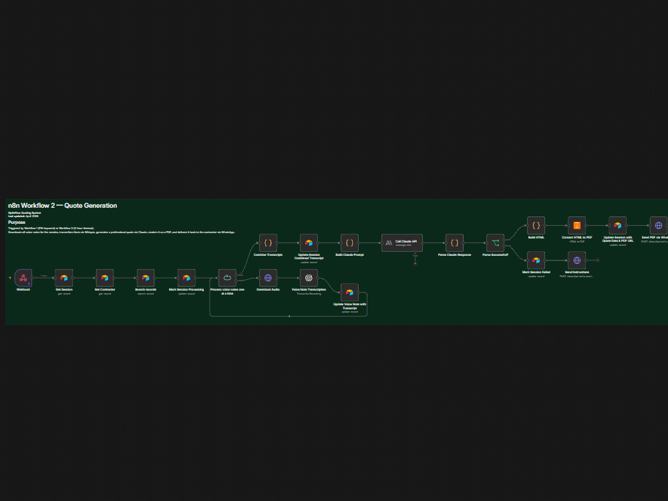668x501 pixels.
Task: Open the Send PDF via WhatsApp node
Action: [659, 225]
